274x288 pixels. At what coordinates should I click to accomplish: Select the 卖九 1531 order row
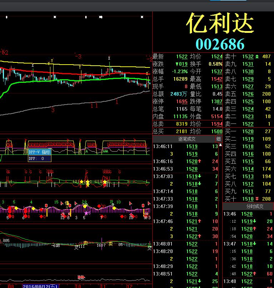click(x=248, y=64)
